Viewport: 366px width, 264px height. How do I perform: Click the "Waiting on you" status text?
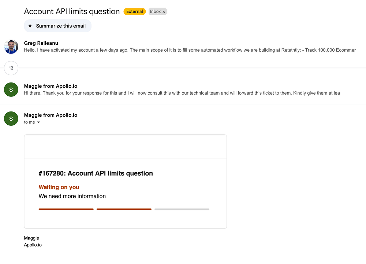(59, 187)
